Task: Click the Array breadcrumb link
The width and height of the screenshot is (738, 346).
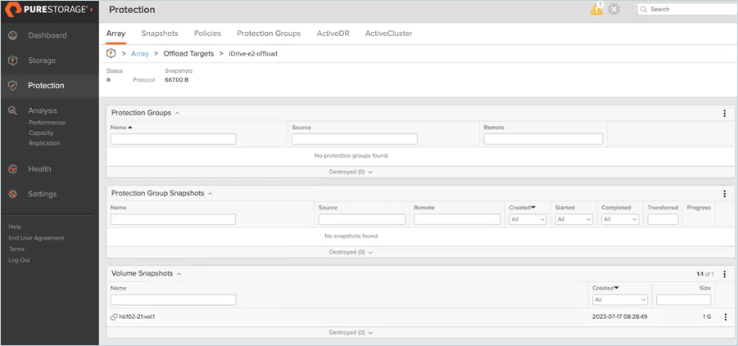Action: click(140, 54)
